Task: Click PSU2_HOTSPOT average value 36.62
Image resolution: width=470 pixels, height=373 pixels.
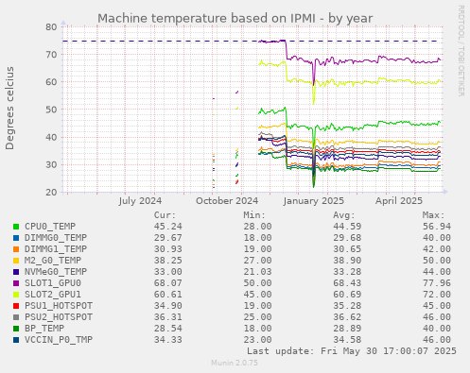Action: [347, 317]
